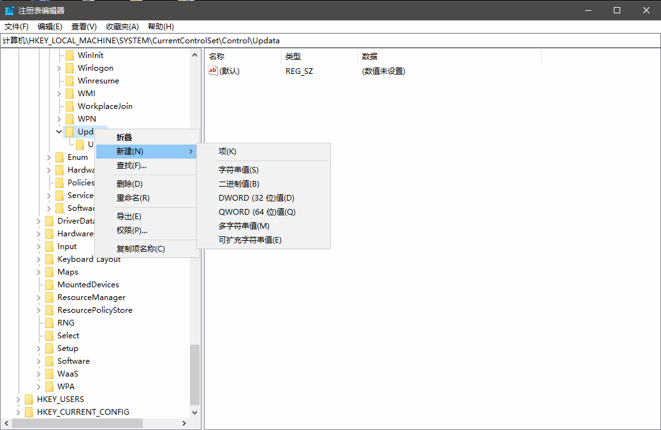661x430 pixels.
Task: Create a new 二进制值(B)
Action: tap(263, 183)
